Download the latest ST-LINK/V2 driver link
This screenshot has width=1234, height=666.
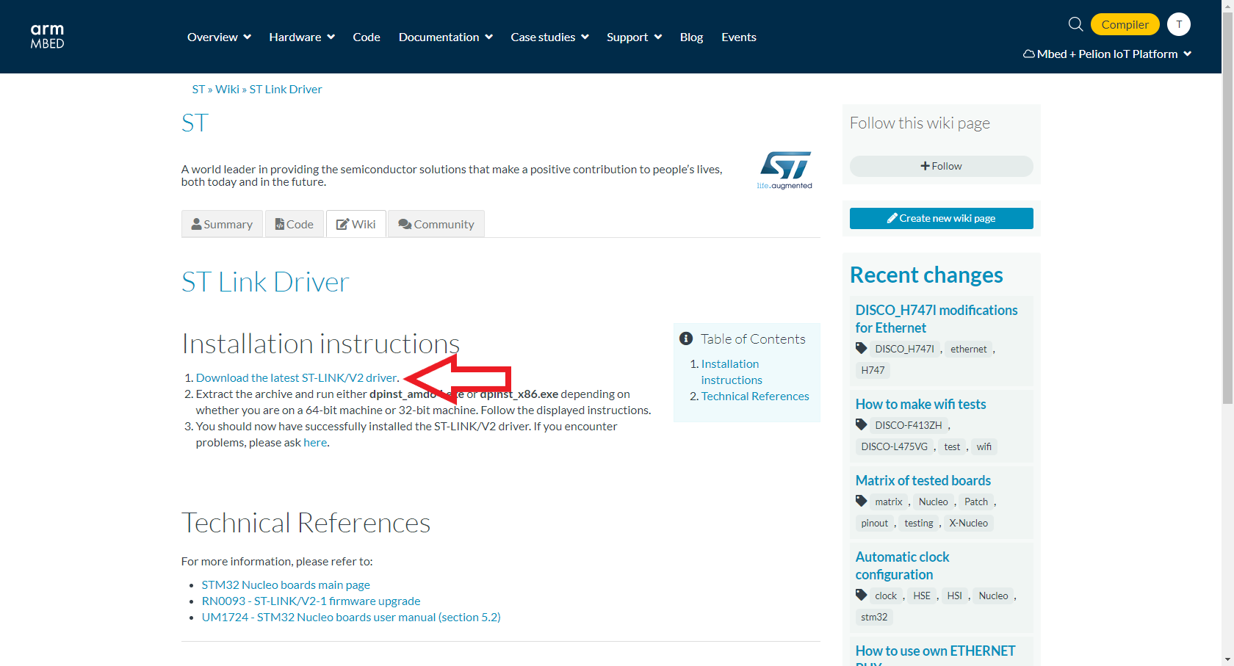[x=297, y=377]
